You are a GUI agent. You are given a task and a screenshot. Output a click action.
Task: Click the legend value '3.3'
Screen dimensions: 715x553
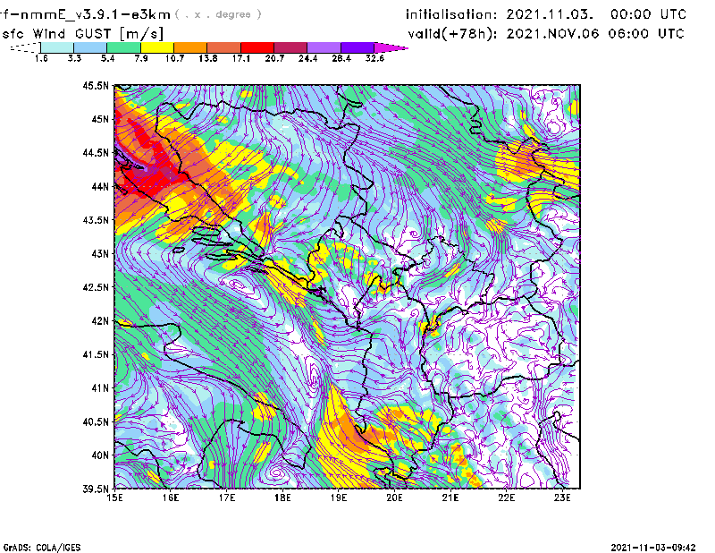74,58
